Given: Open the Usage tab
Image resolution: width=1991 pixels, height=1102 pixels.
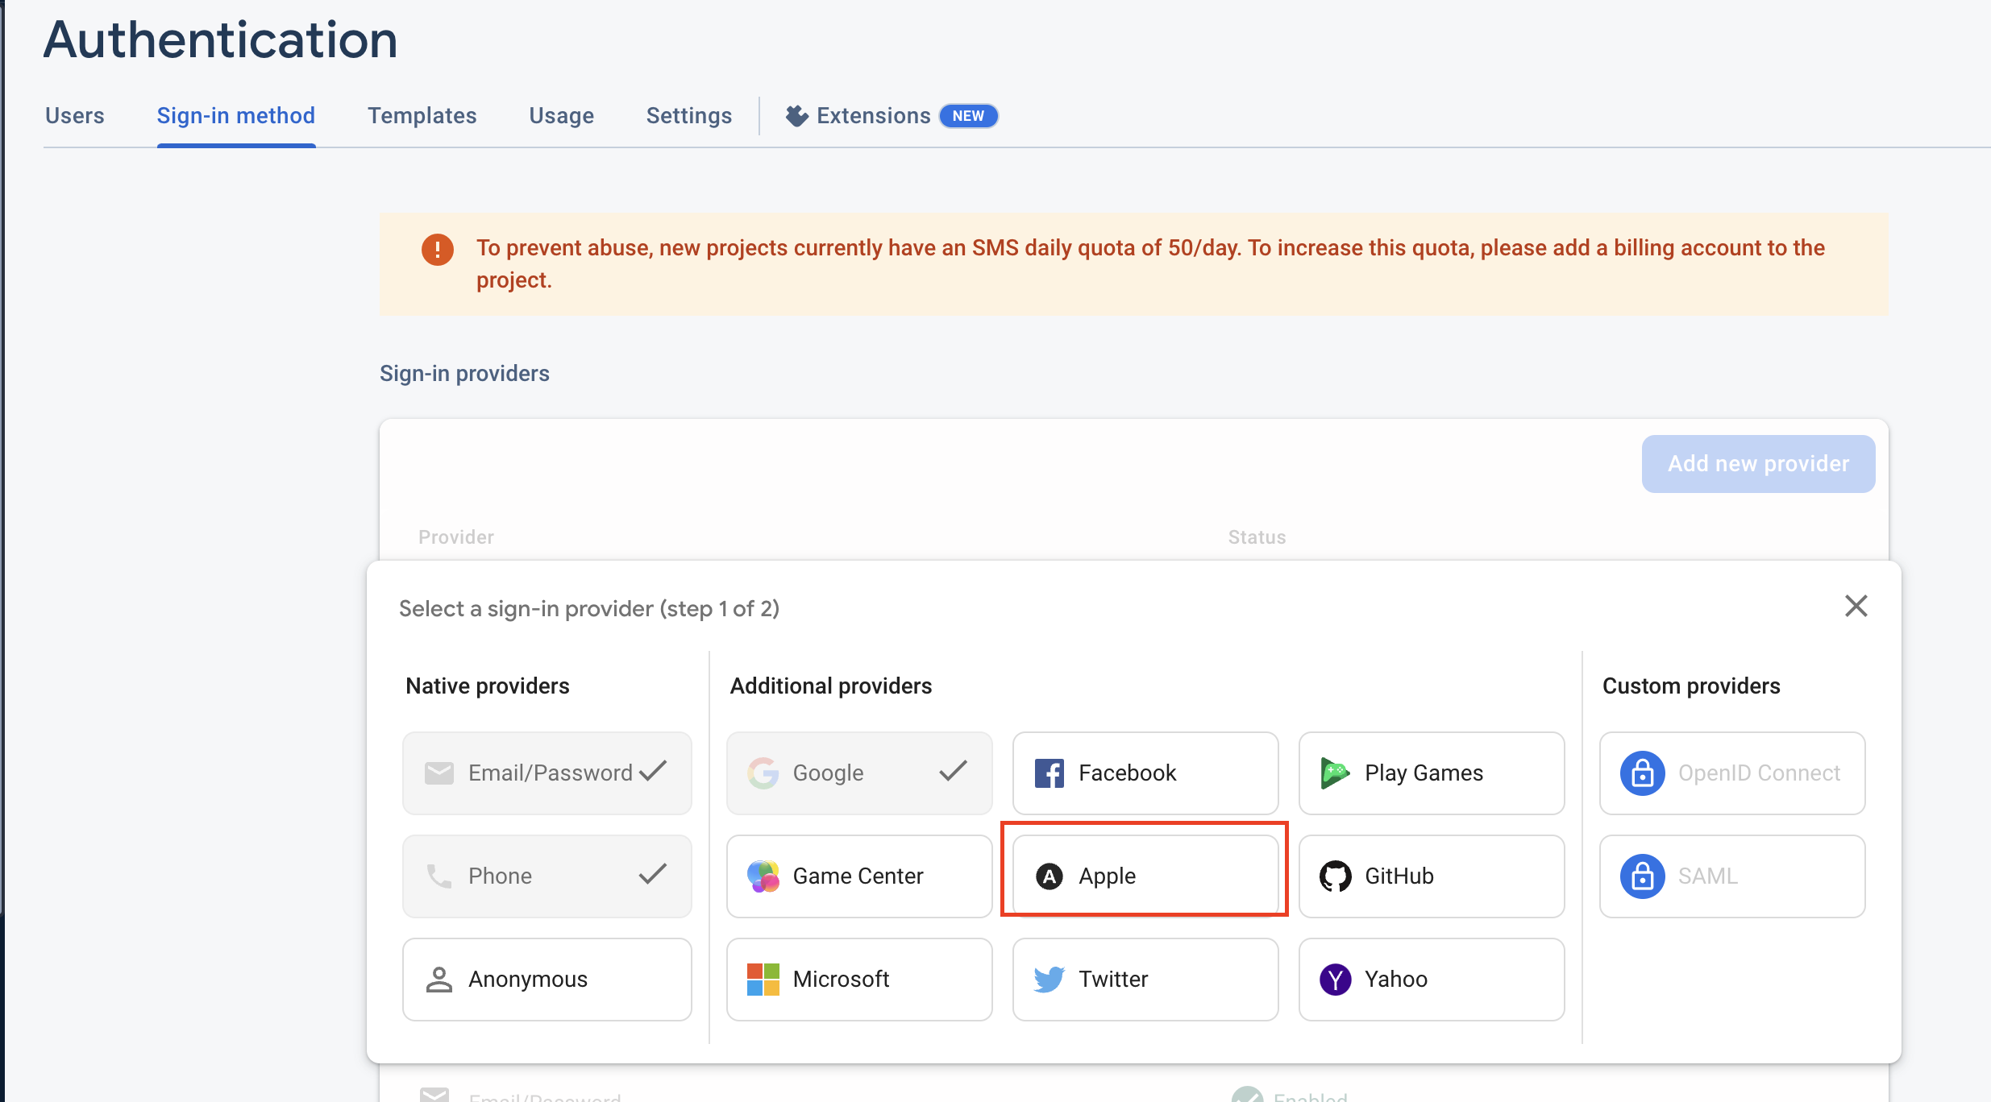Looking at the screenshot, I should click(561, 116).
